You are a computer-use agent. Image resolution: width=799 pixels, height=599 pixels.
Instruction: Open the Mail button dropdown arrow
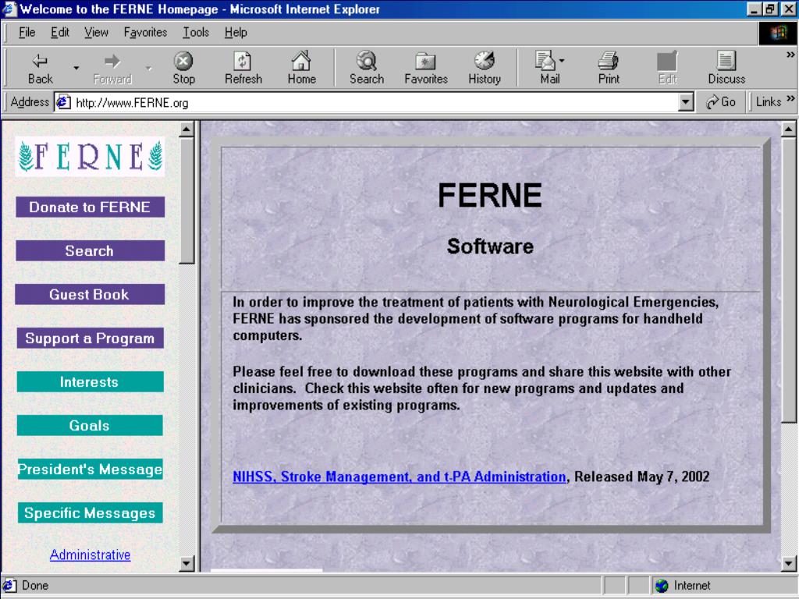pos(562,61)
